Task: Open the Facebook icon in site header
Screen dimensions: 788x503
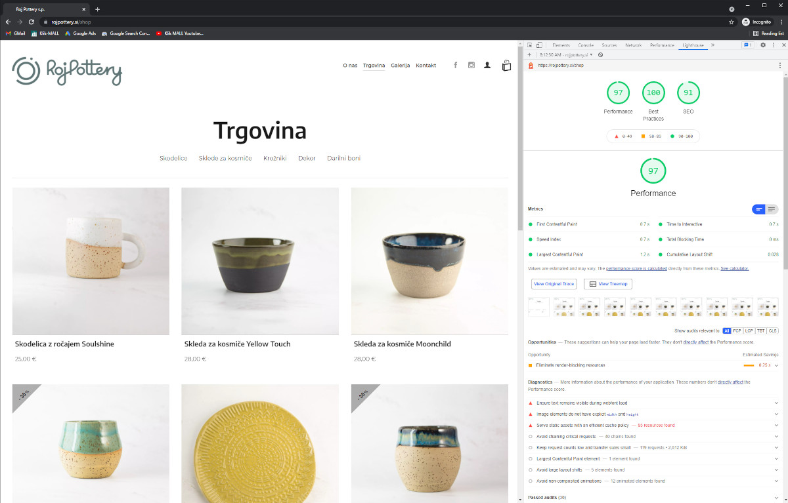Action: click(456, 65)
